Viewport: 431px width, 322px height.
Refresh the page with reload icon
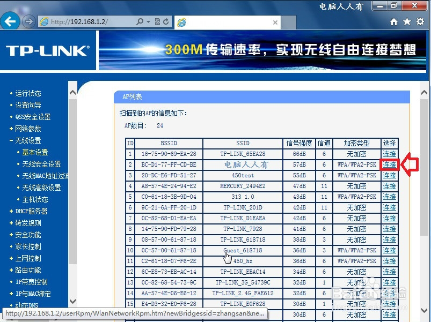coord(166,21)
